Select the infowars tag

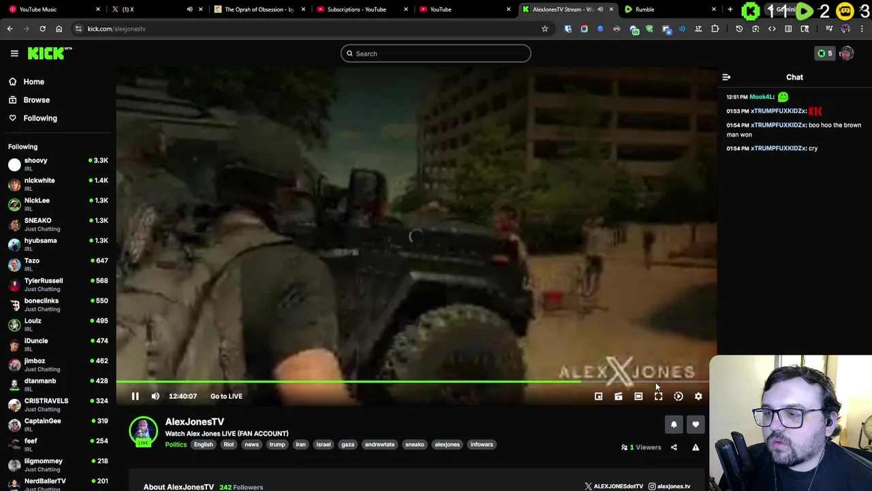tap(482, 445)
